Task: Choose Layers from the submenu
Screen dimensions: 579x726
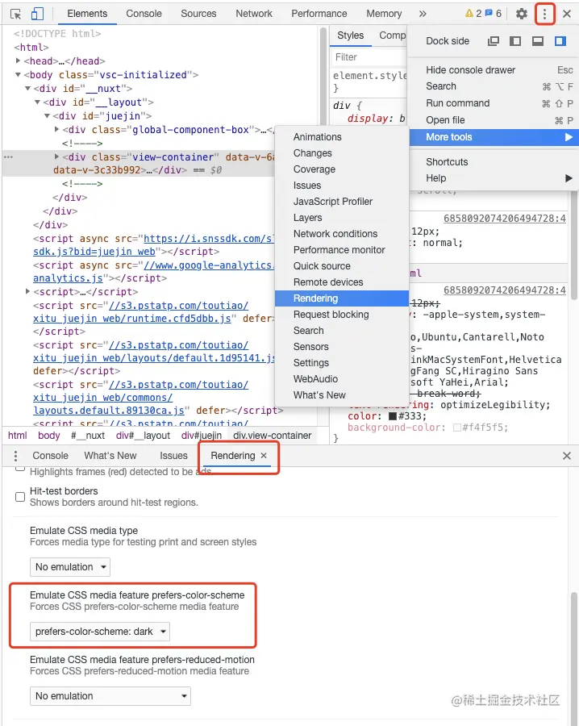Action: pos(342,218)
